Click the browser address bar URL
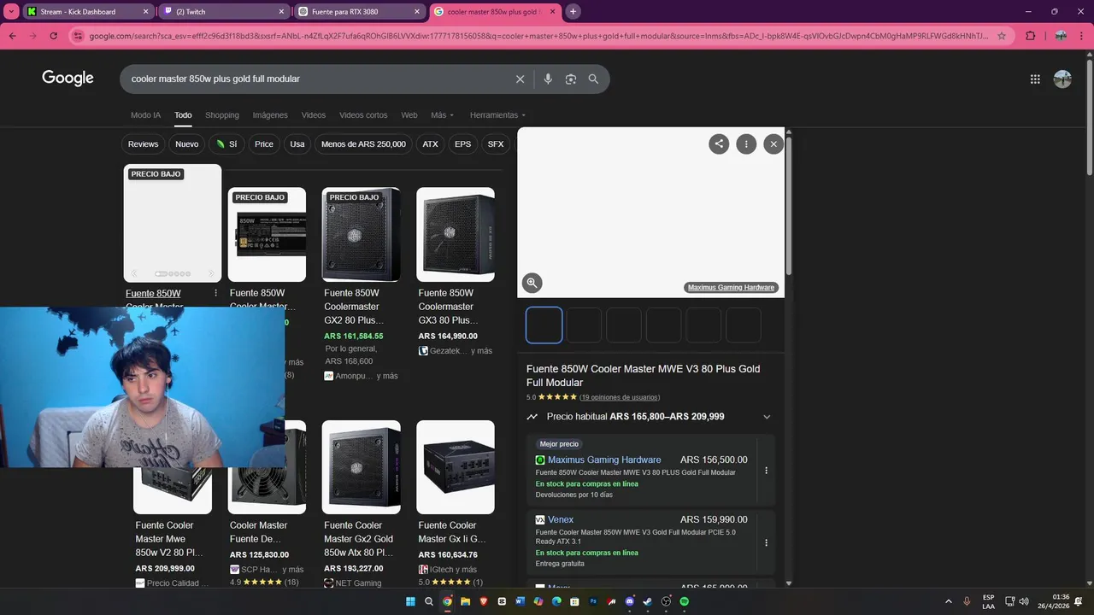The image size is (1094, 615). pyautogui.click(x=538, y=36)
